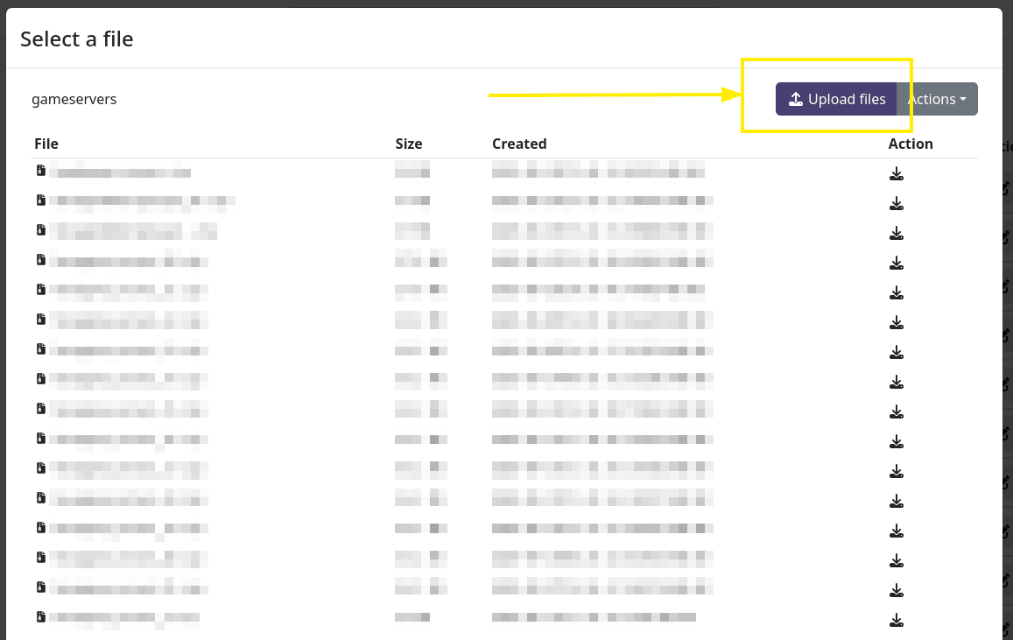Open the gameservers folder breadcrumb
This screenshot has width=1013, height=640.
tap(73, 99)
